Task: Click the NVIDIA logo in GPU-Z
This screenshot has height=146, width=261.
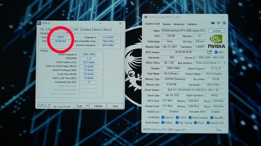Action: pos(217,41)
